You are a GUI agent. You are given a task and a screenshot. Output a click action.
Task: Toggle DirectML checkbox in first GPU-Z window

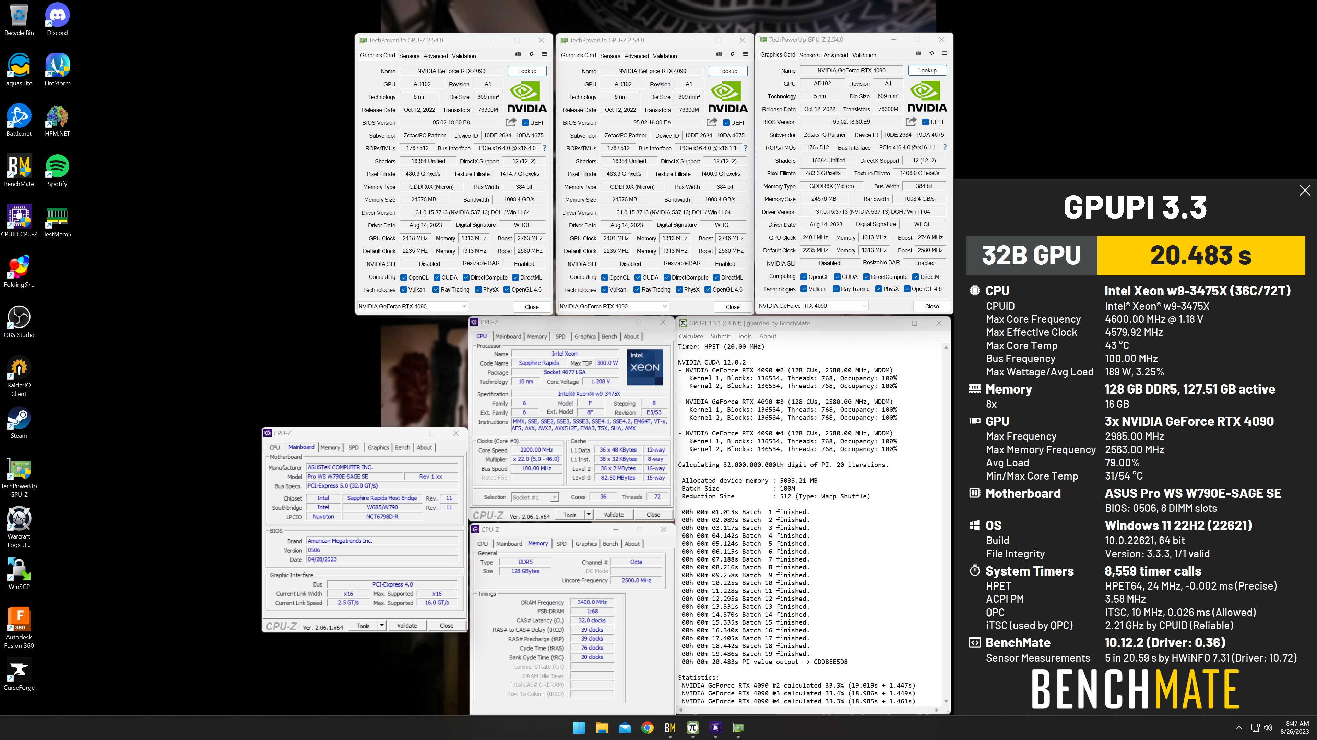coord(515,278)
